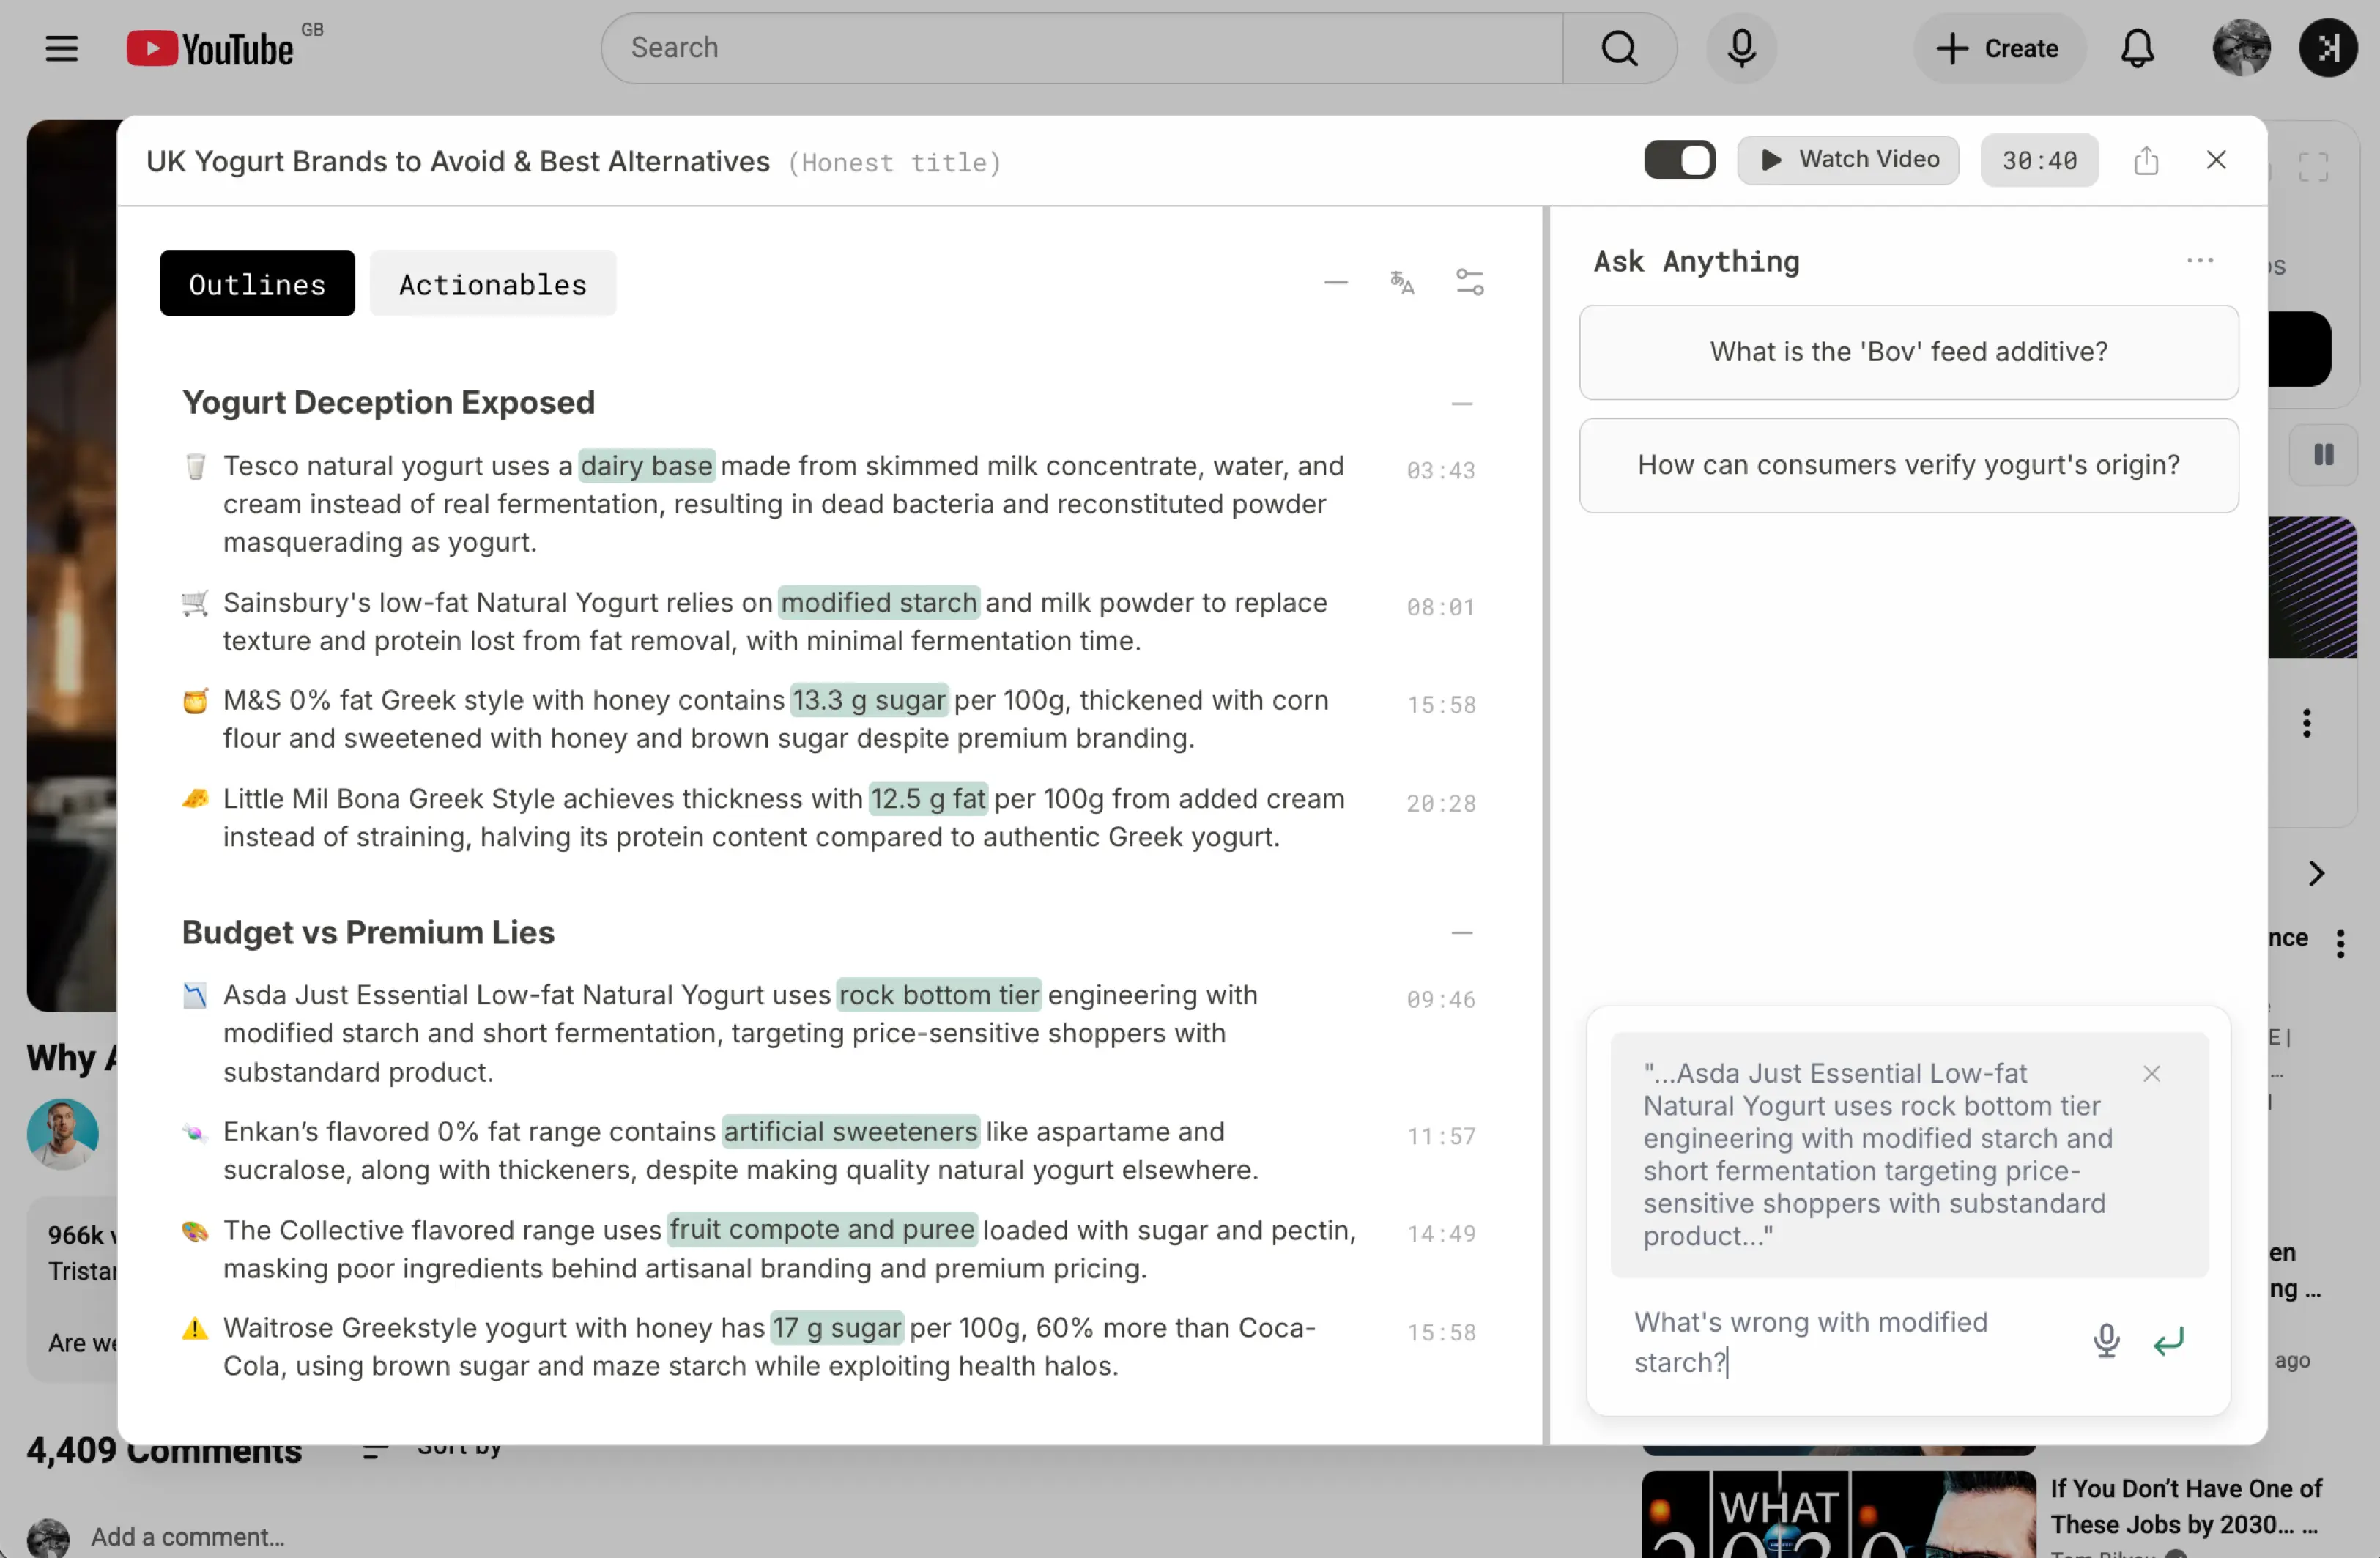Image resolution: width=2380 pixels, height=1558 pixels.
Task: Send the question with return arrow
Action: [2168, 1341]
